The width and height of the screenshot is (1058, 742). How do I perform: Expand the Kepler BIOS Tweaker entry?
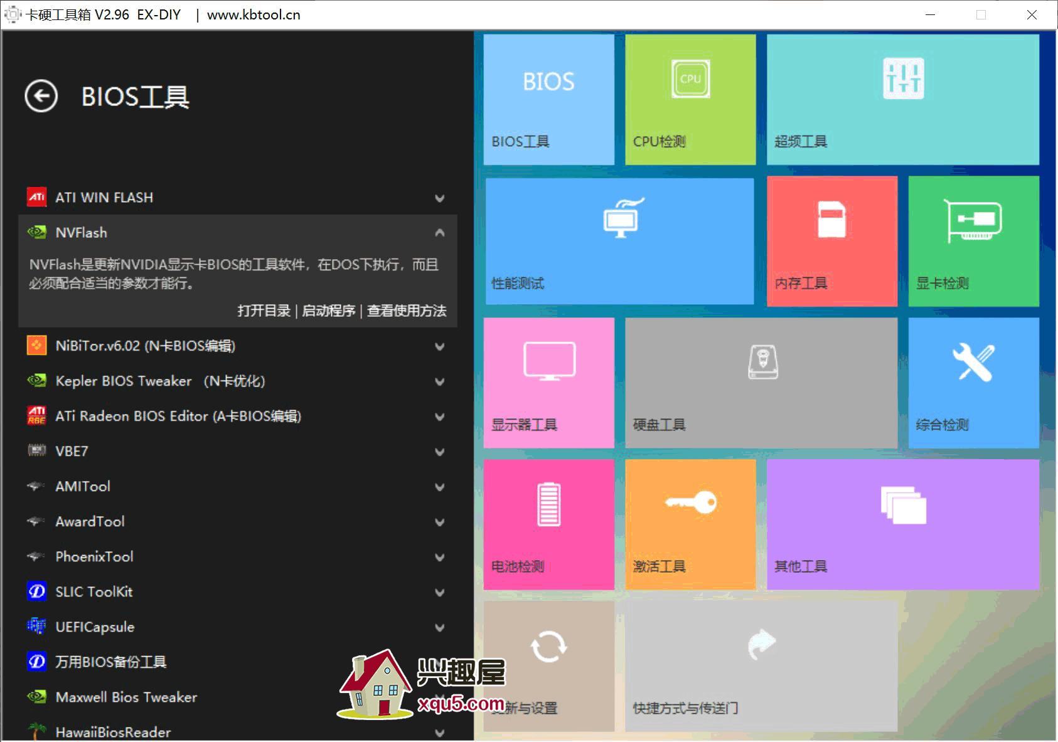pyautogui.click(x=440, y=382)
